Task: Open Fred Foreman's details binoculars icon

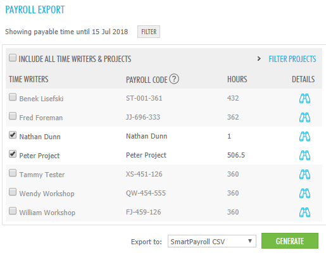Action: pyautogui.click(x=304, y=117)
